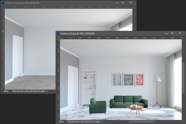Click document size info in interior_02.jpg status bar

point(83,122)
